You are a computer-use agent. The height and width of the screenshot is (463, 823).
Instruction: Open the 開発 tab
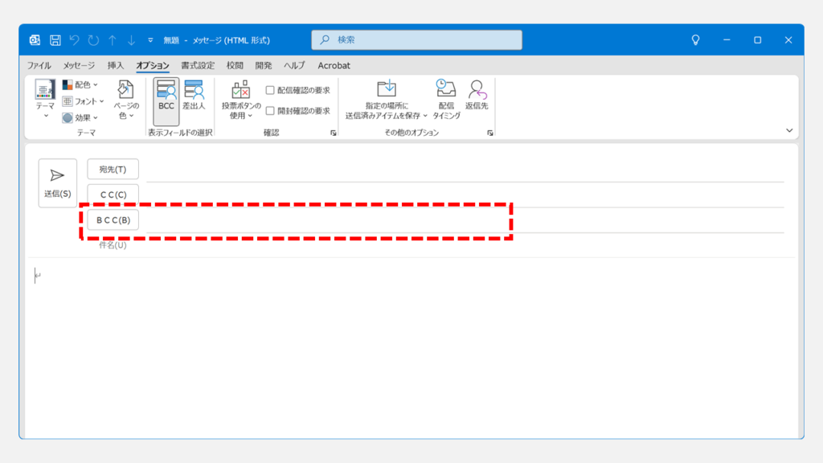tap(264, 66)
